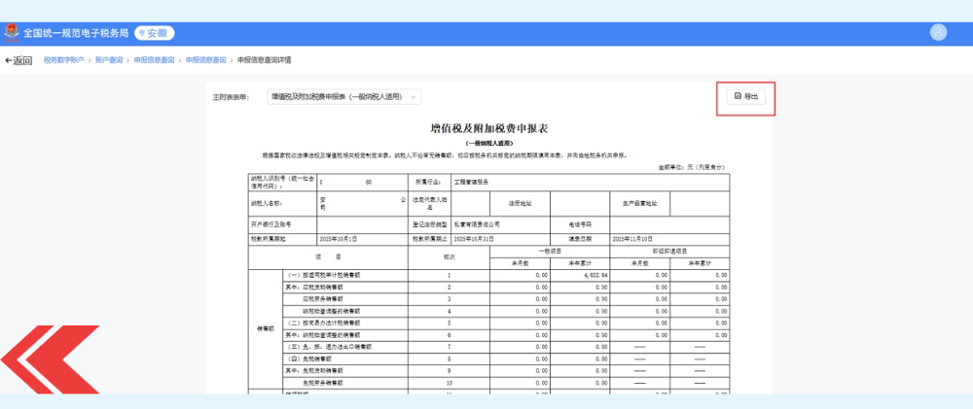This screenshot has width=973, height=409.
Task: Select the "金额单位：元（列至角分）" note
Action: click(x=691, y=167)
